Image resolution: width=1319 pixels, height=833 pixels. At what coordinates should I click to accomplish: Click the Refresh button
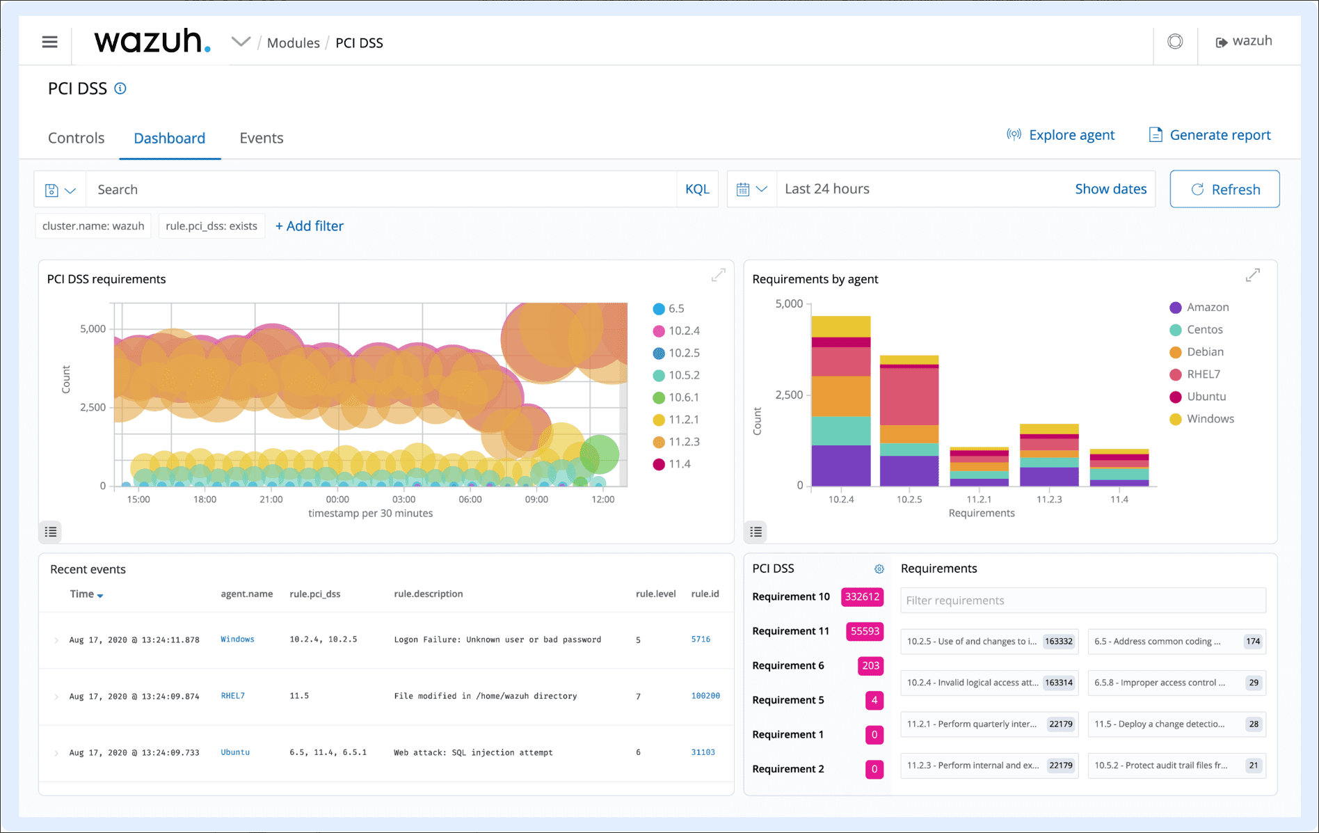click(x=1224, y=189)
